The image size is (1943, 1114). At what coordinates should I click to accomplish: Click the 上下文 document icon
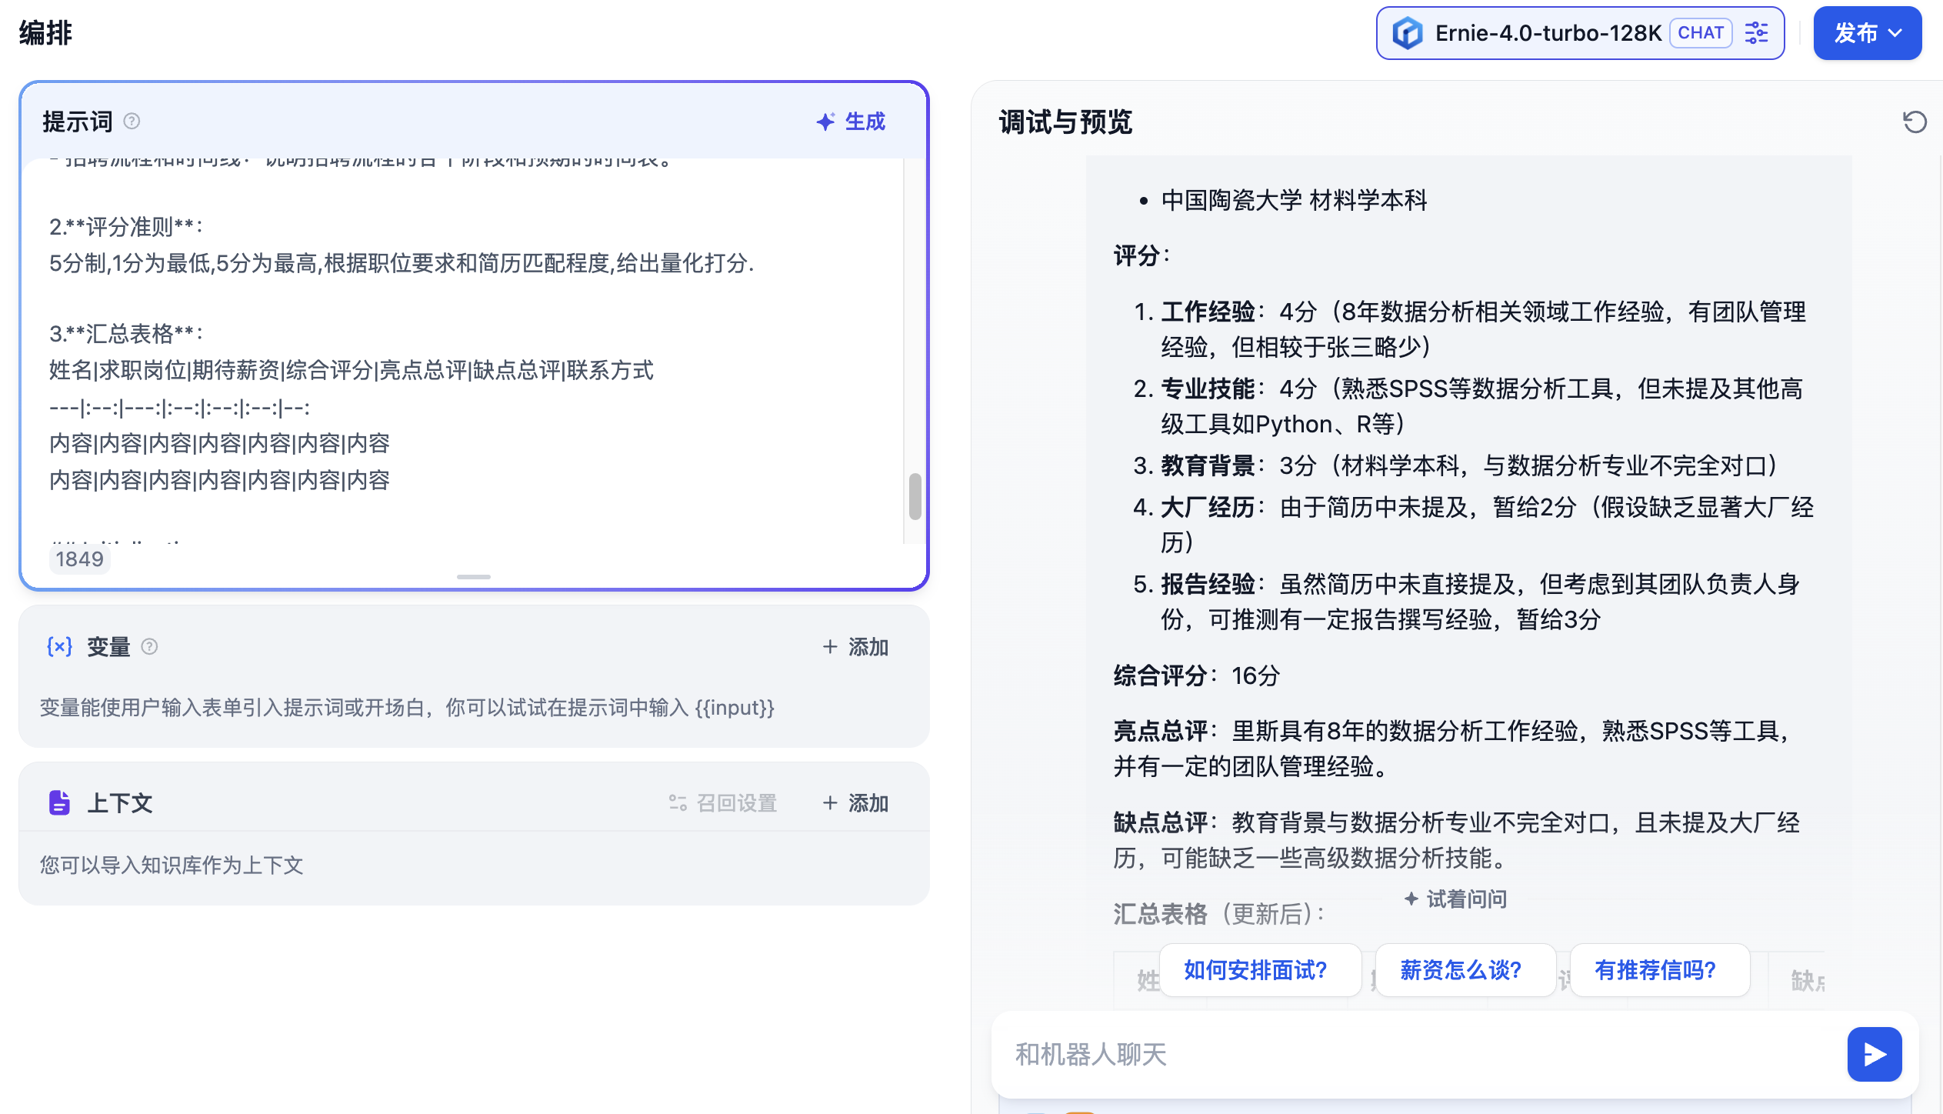(59, 802)
